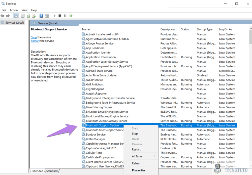Click the Forward arrow in the toolbar
This screenshot has width=252, height=175.
point(8,16)
